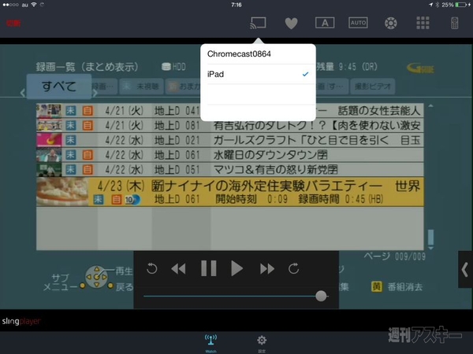Click the pink thumbnail of ガールズクラフト
473x354 pixels.
49,140
